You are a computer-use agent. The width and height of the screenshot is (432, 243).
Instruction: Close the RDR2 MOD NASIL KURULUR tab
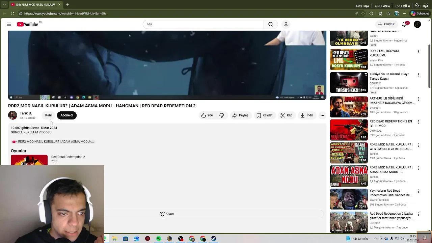(x=59, y=4)
